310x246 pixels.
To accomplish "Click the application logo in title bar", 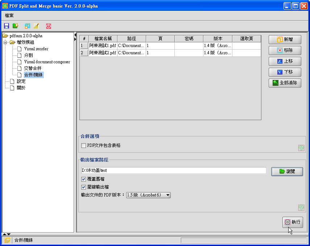I will coord(5,6).
